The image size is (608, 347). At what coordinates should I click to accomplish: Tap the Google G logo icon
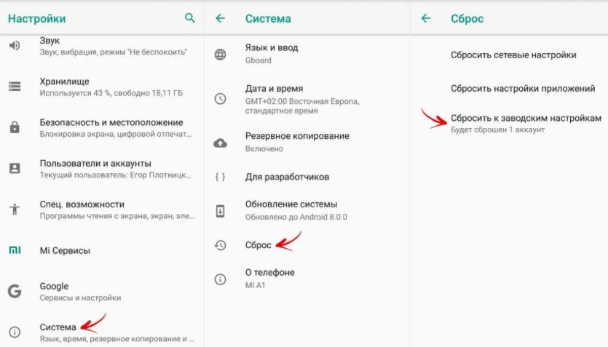[x=15, y=291]
